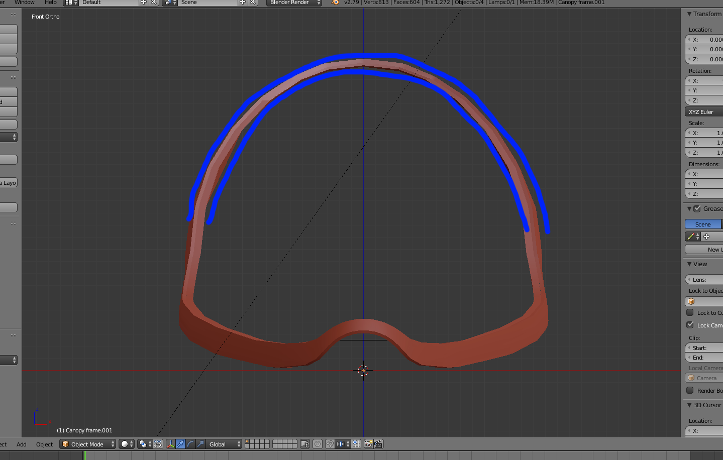Image resolution: width=723 pixels, height=460 pixels.
Task: Toggle the 3D manipulator widget
Action: [x=171, y=444]
